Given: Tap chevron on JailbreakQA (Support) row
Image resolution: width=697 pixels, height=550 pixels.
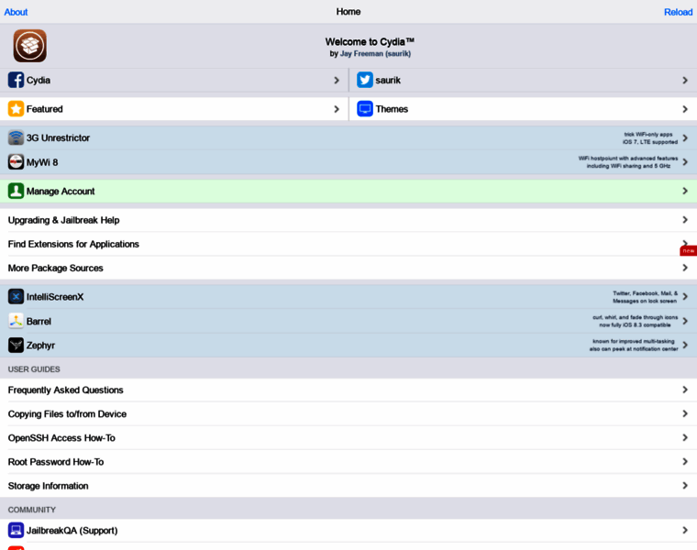Looking at the screenshot, I should click(x=685, y=530).
